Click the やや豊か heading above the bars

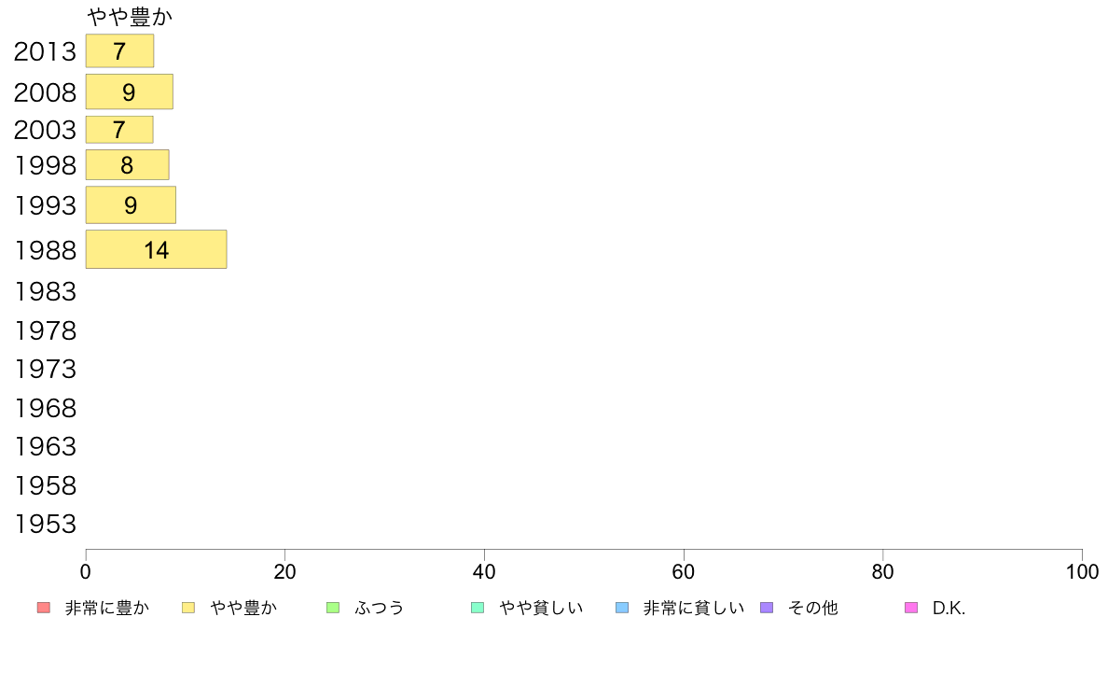click(x=130, y=16)
